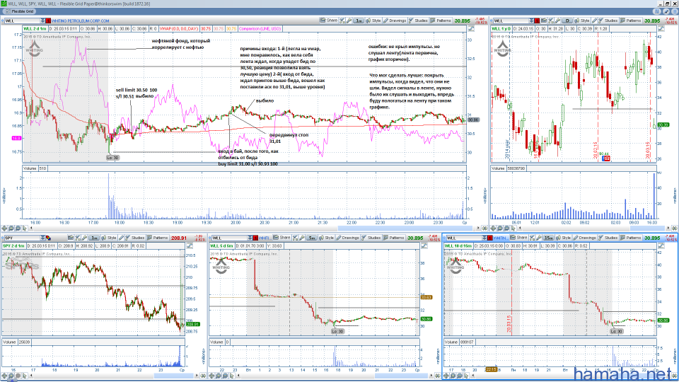Screen dimensions: 679x382
Task: Click share icon in WLL daily chart toolbar
Action: tap(544, 21)
